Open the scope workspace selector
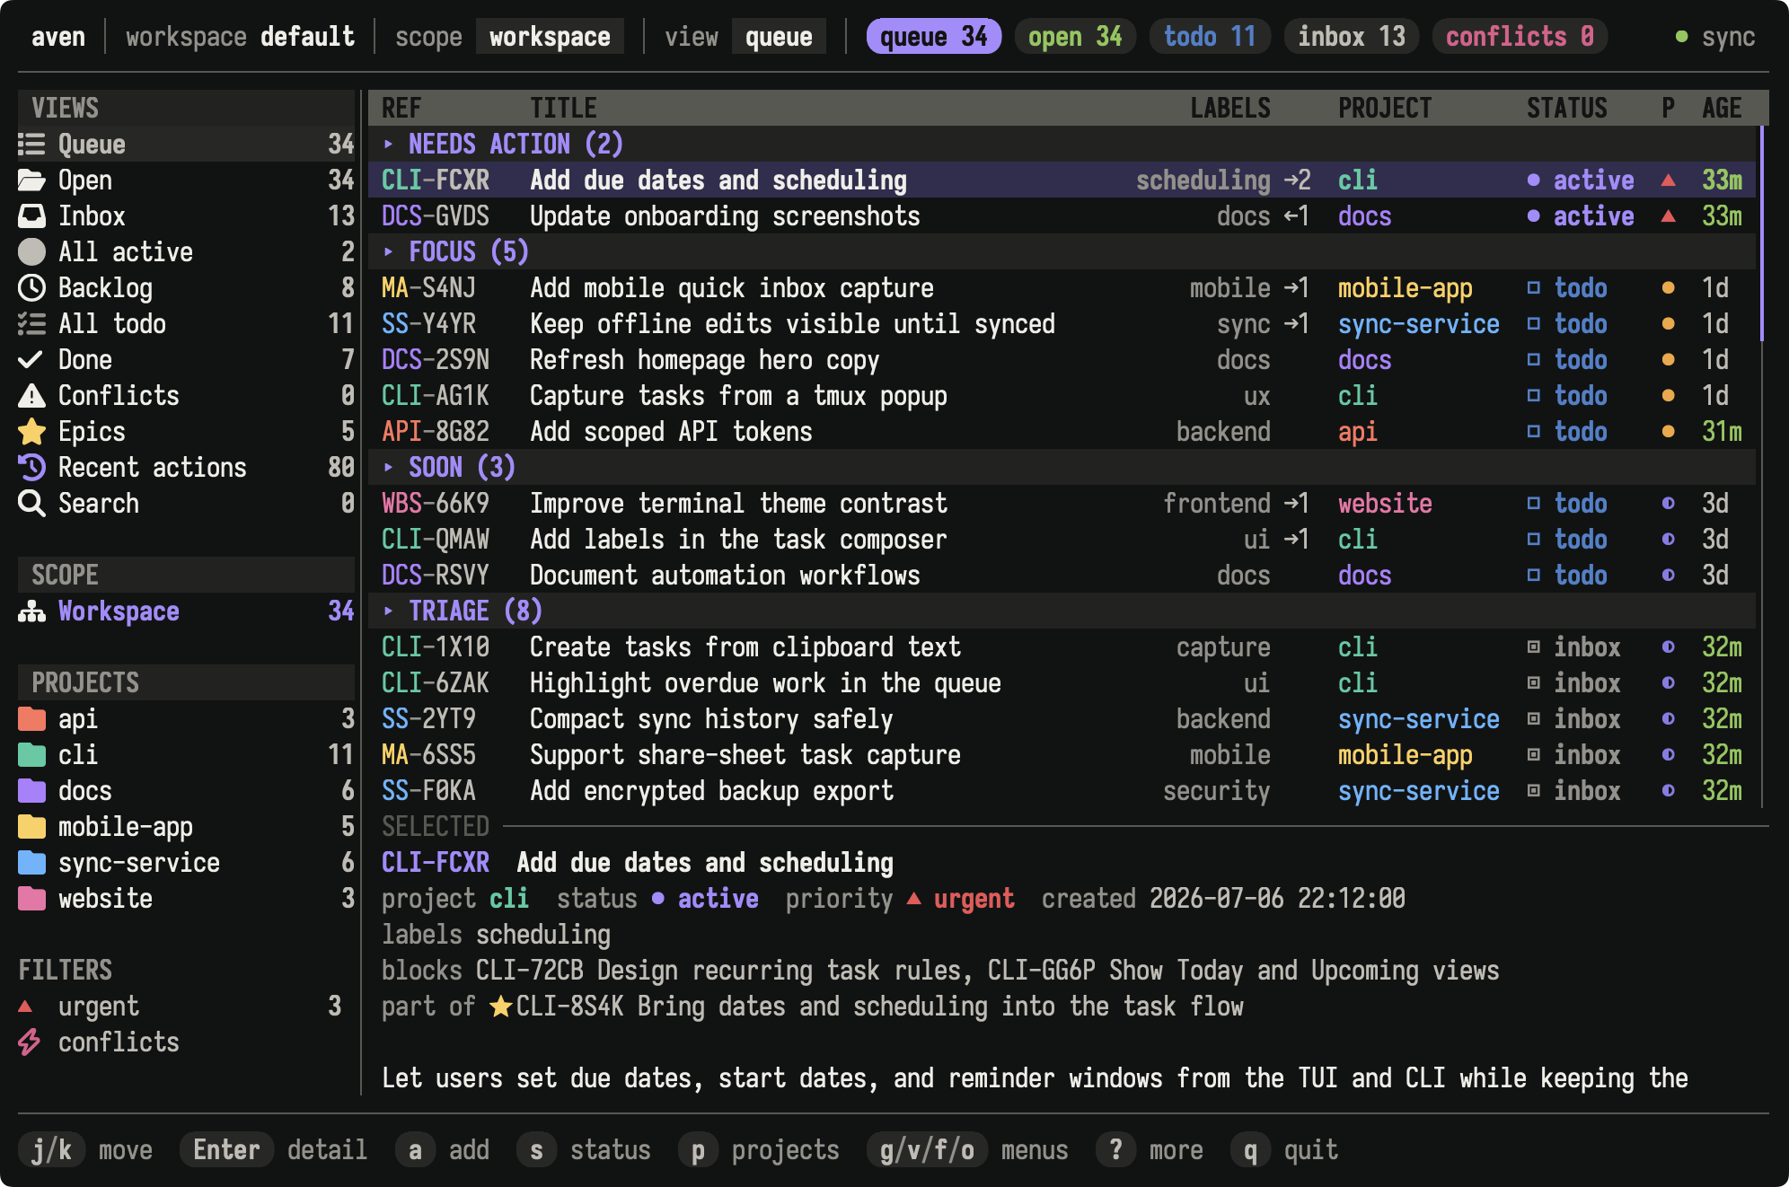Screen dimensions: 1789x1187 (550, 37)
